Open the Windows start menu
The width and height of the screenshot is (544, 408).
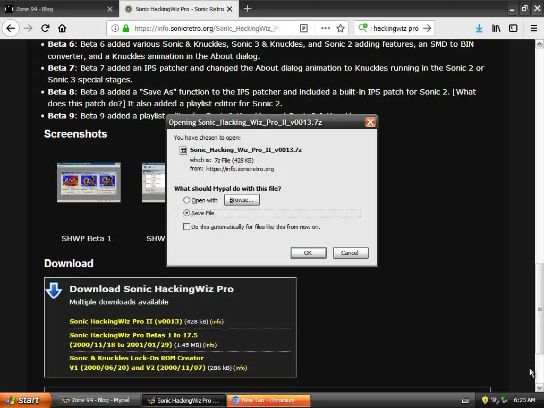click(24, 400)
